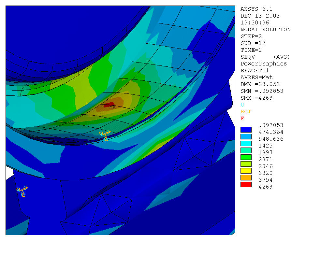Click the constraint symbol on the lower-left body
Viewport: 321px width, 255px height.
click(22, 191)
